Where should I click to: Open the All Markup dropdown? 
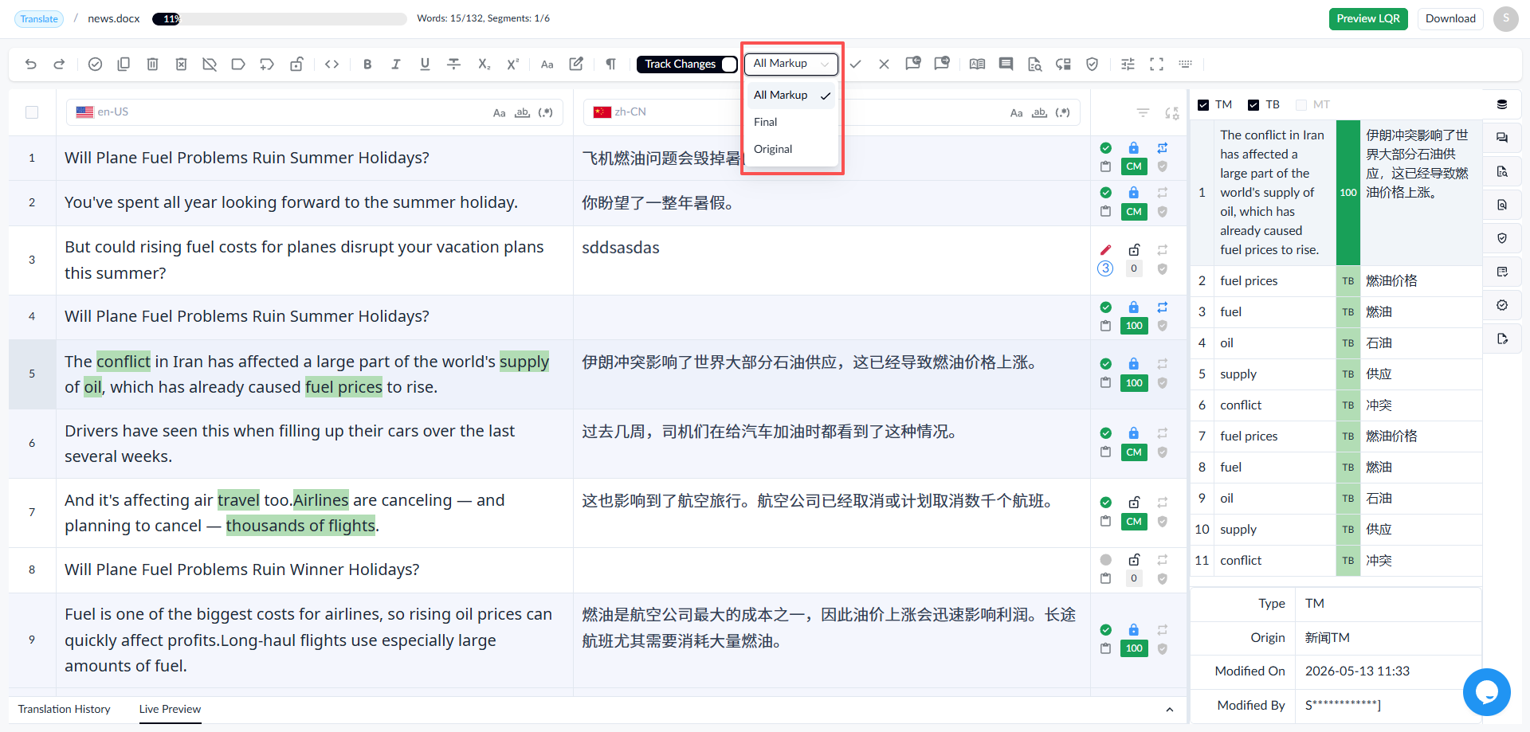790,64
